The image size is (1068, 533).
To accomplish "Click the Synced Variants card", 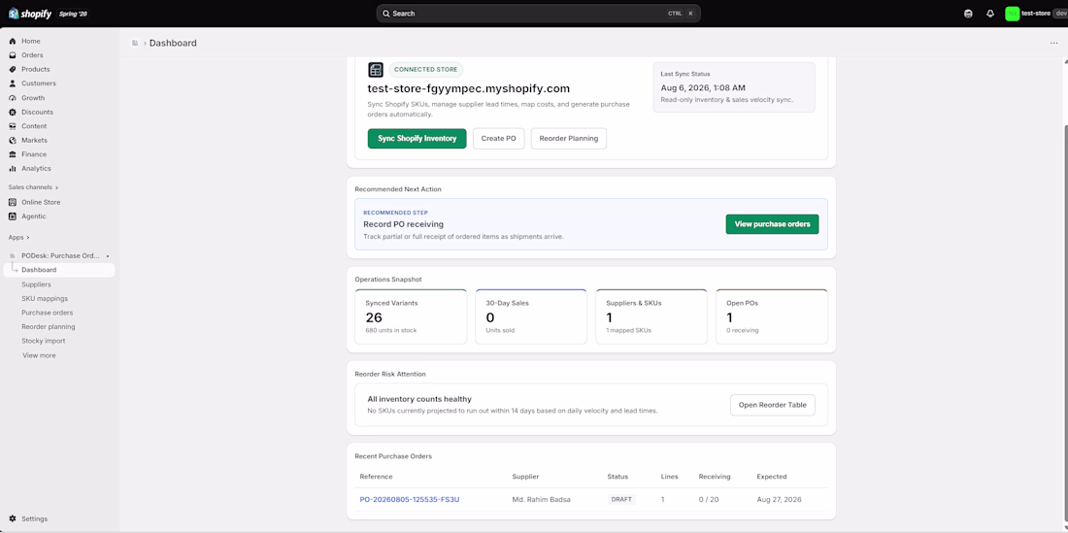I will pyautogui.click(x=411, y=316).
